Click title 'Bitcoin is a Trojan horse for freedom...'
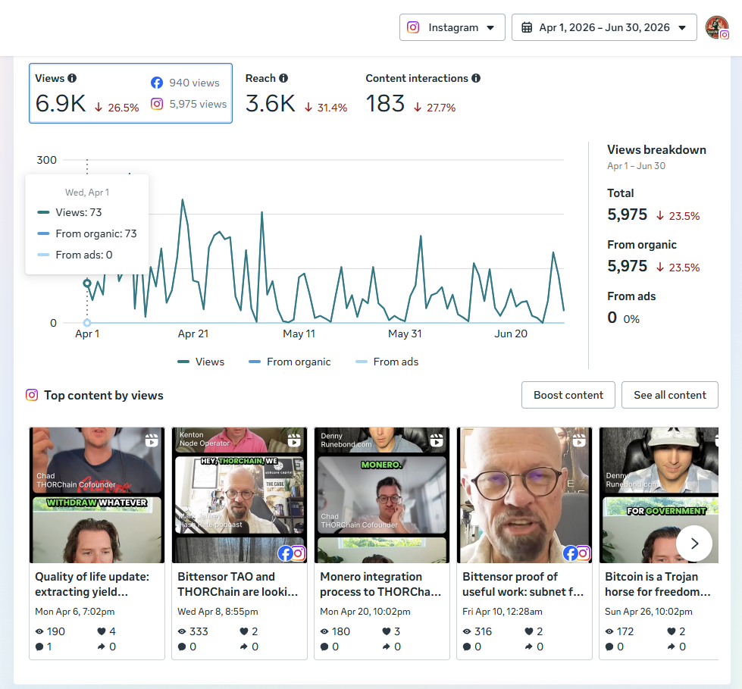742x689 pixels. tap(658, 584)
